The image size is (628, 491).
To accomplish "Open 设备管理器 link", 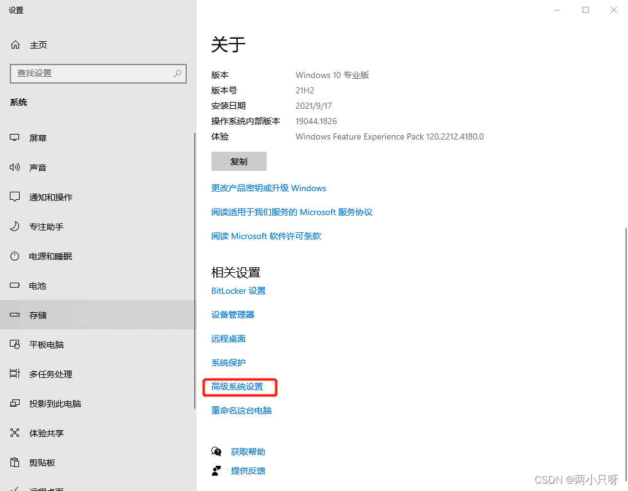I will click(233, 315).
